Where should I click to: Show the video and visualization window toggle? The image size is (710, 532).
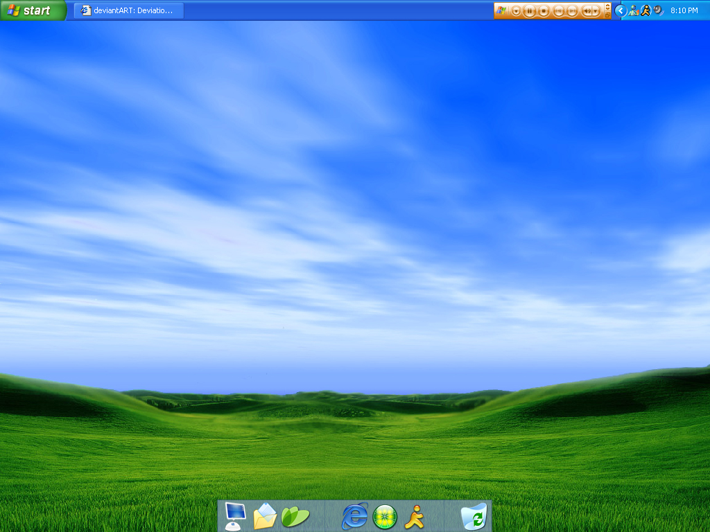[x=607, y=7]
